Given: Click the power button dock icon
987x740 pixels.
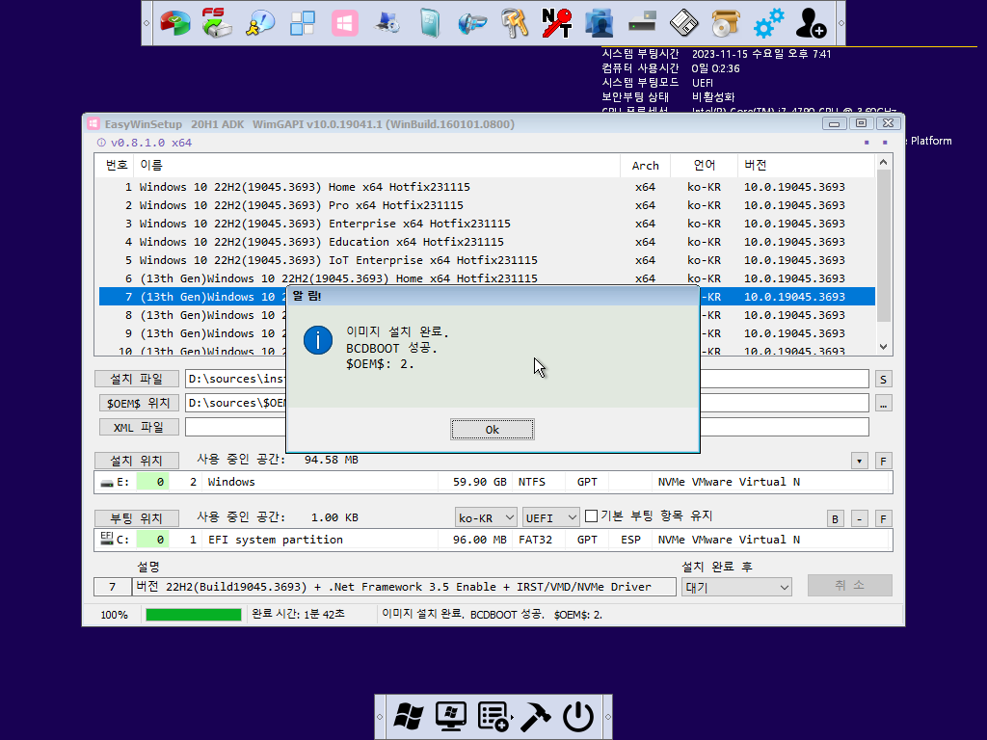Looking at the screenshot, I should 578,716.
